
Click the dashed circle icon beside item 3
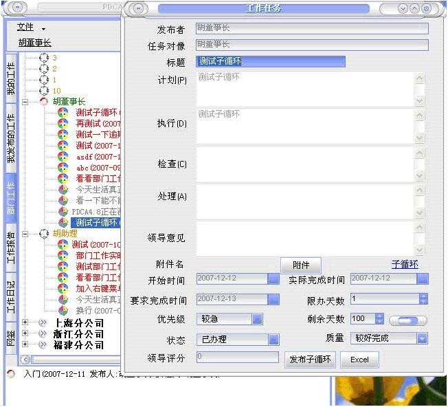tap(44, 58)
